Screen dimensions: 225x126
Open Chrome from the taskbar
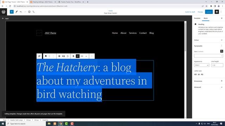tap(60, 124)
